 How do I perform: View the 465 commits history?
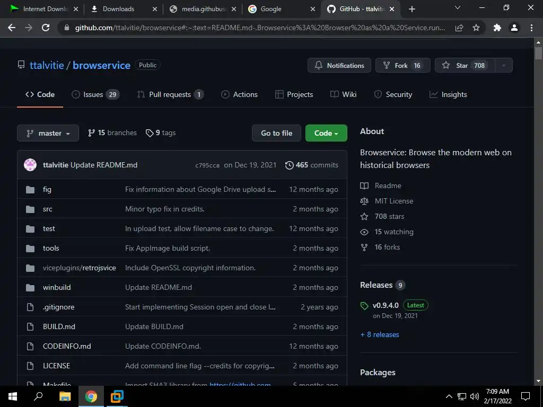(x=312, y=165)
